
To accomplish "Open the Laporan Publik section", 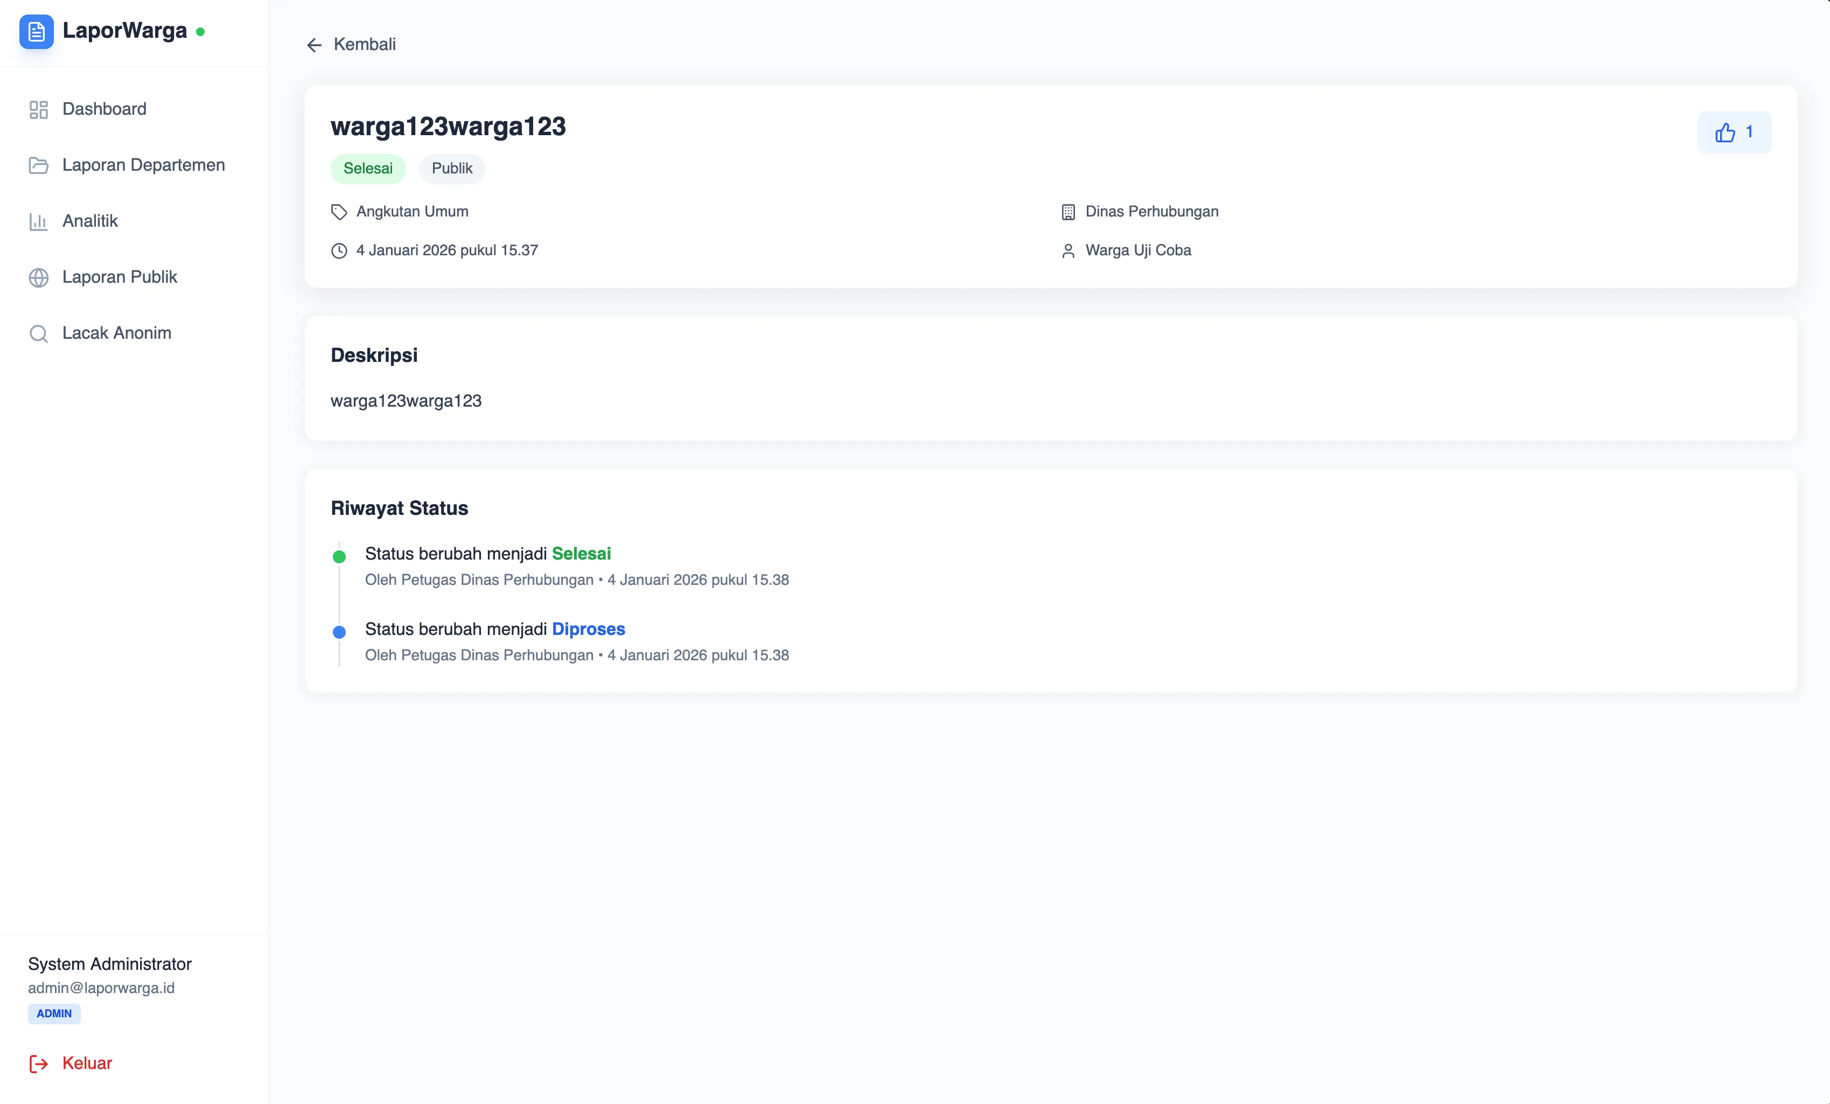I will 120,277.
